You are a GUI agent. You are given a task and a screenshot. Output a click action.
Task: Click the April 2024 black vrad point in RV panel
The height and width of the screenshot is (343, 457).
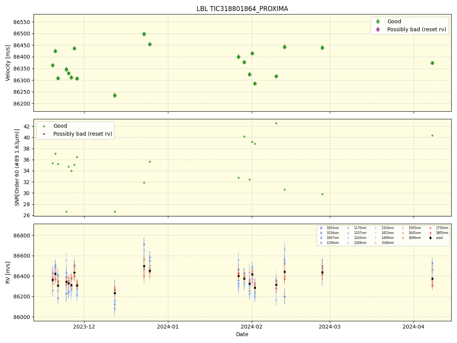coord(432,279)
